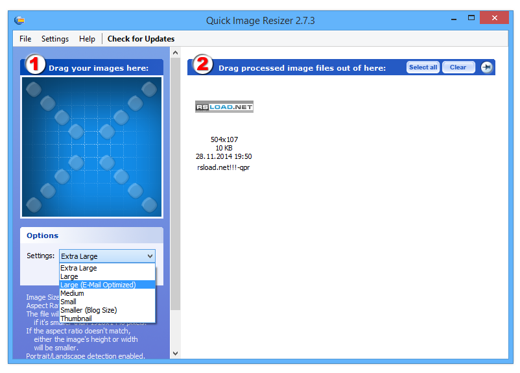520x373 pixels.
Task: Pick the Medium size preset
Action: tap(107, 293)
